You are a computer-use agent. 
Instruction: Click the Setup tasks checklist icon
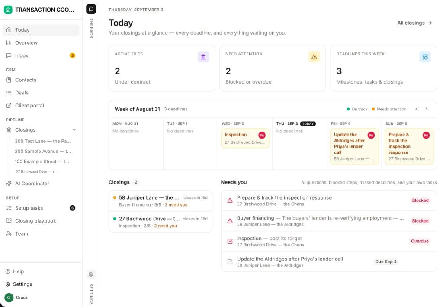[9, 208]
